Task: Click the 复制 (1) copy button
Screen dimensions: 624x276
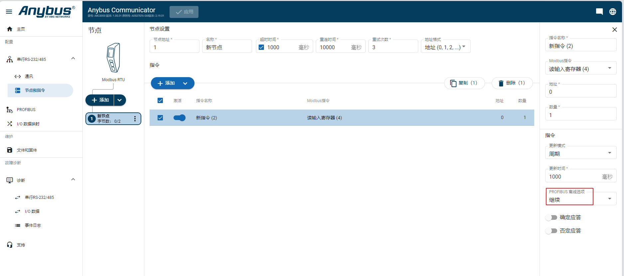Action: click(x=464, y=83)
